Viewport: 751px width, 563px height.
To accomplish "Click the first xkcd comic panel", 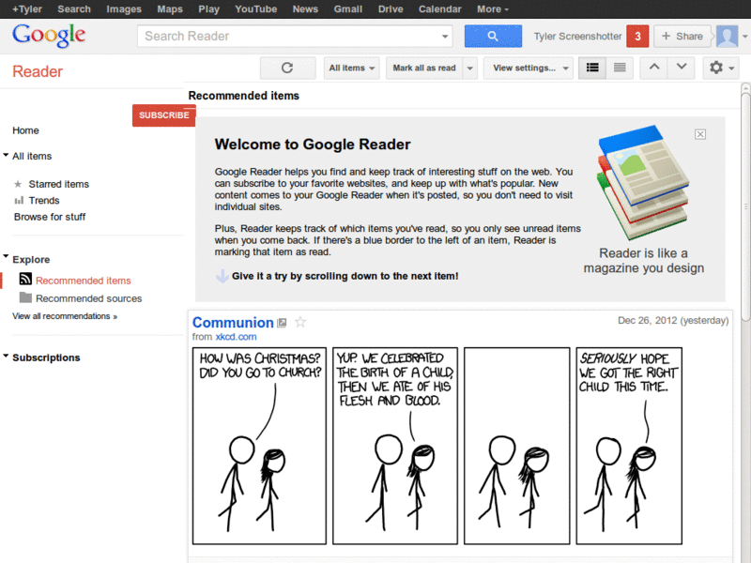I will 259,446.
